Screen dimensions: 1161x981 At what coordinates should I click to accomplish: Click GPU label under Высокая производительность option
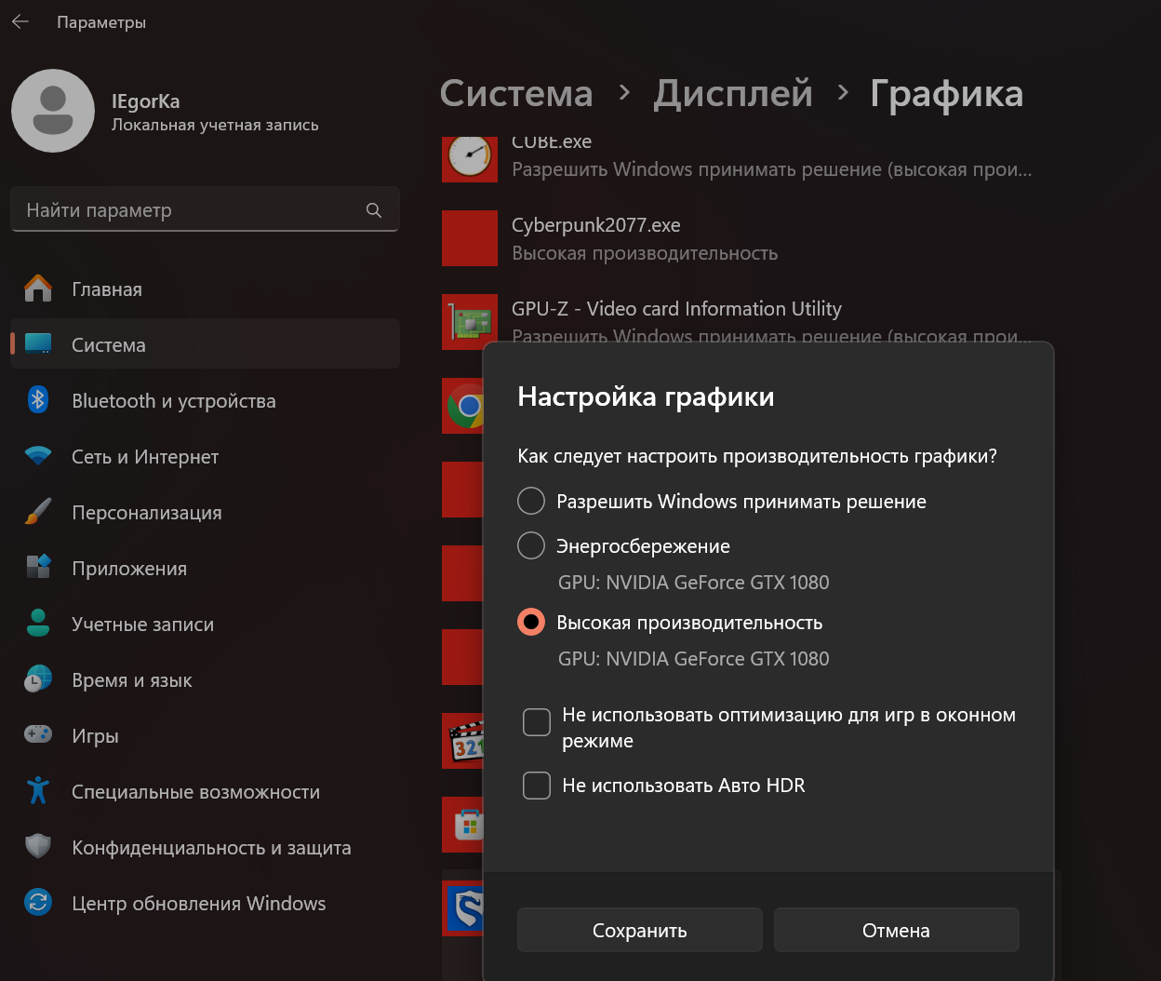click(693, 659)
